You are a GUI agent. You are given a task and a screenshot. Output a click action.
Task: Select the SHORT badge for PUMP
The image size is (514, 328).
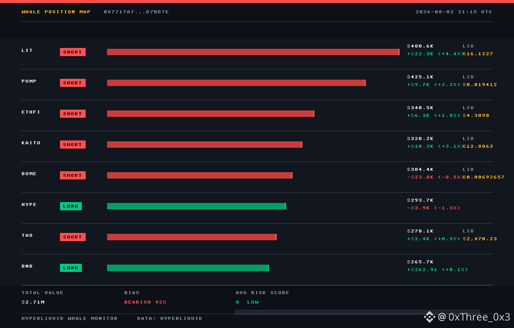coord(73,83)
